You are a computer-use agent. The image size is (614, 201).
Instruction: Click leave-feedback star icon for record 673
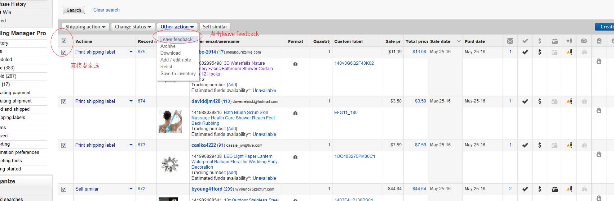(569, 145)
